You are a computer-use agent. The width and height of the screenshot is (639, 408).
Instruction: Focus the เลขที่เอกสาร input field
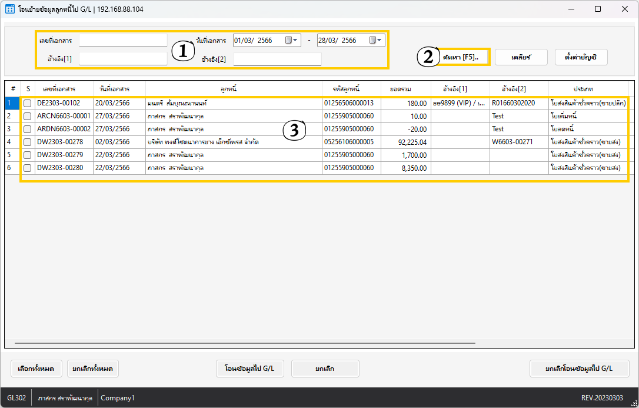123,41
